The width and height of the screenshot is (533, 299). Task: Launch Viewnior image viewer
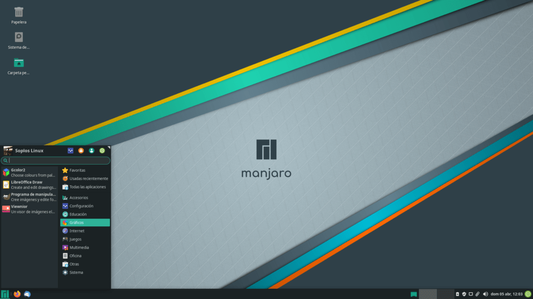pos(29,209)
